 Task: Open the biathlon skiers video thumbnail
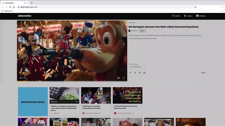[x=96, y=96]
